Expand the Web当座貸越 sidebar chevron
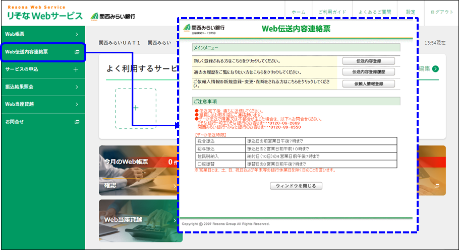The height and width of the screenshot is (250, 459). tap(77, 104)
